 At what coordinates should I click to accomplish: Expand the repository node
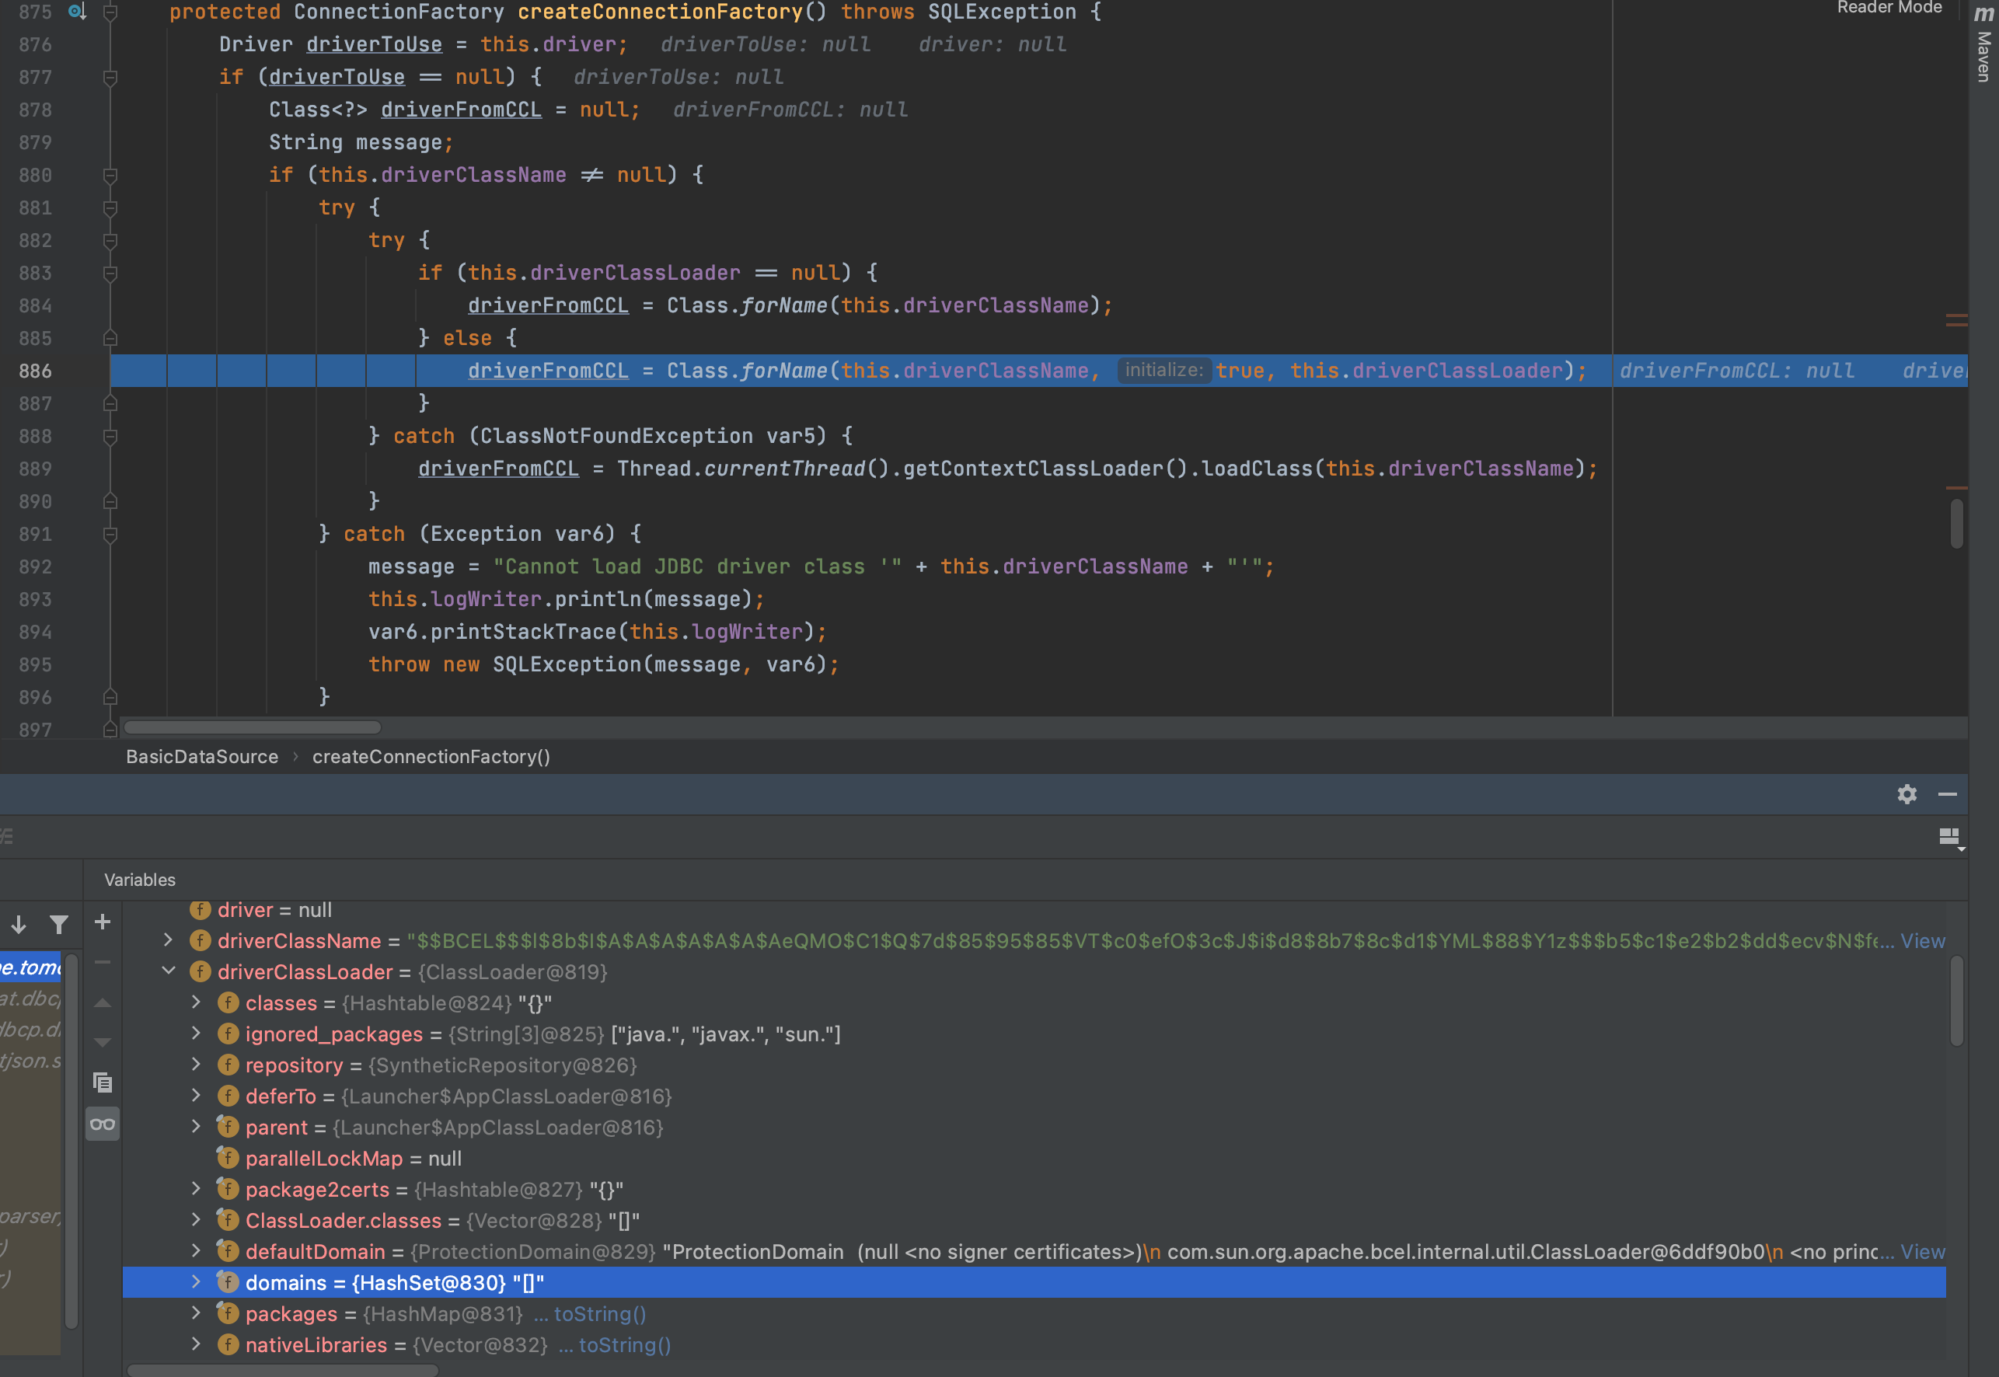[196, 1065]
